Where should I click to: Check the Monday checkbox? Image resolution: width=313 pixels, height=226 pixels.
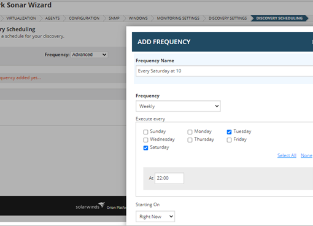[190, 132]
